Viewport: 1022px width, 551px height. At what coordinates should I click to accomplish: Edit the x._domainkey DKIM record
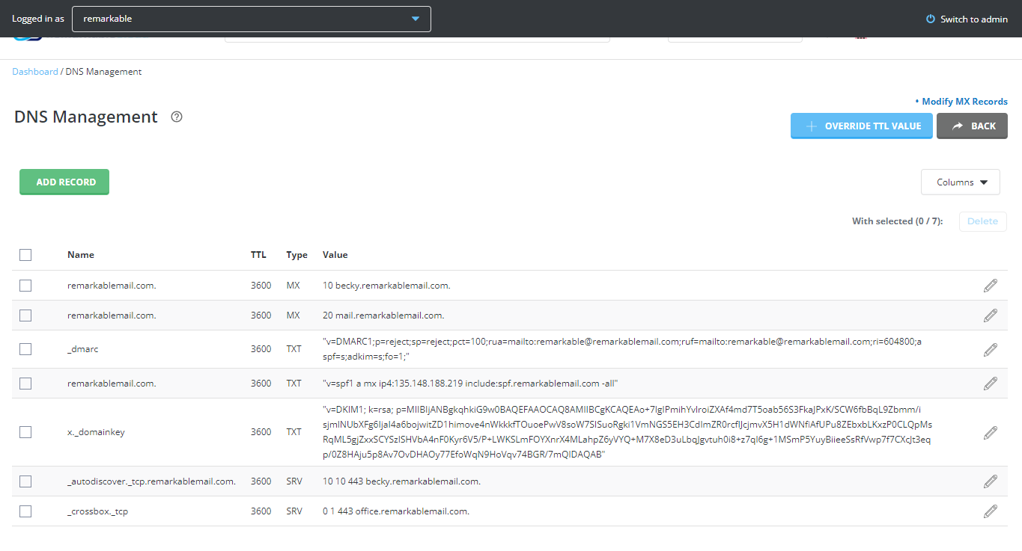tap(990, 432)
